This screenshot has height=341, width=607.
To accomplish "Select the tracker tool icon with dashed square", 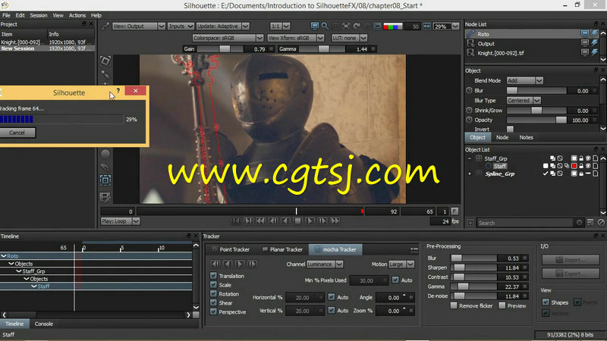I will click(105, 180).
